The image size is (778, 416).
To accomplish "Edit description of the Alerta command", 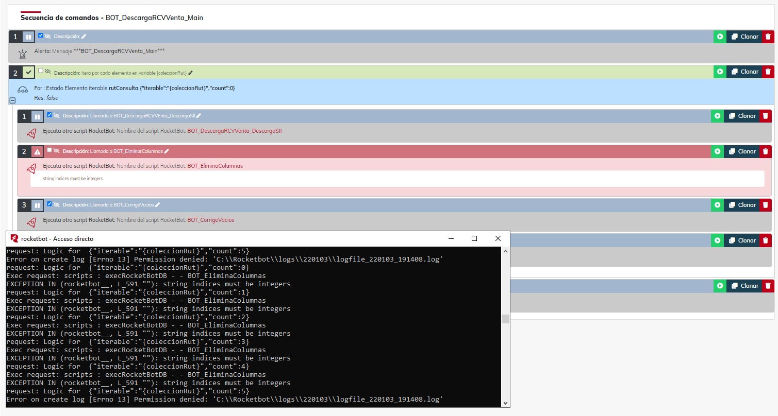I will [84, 36].
